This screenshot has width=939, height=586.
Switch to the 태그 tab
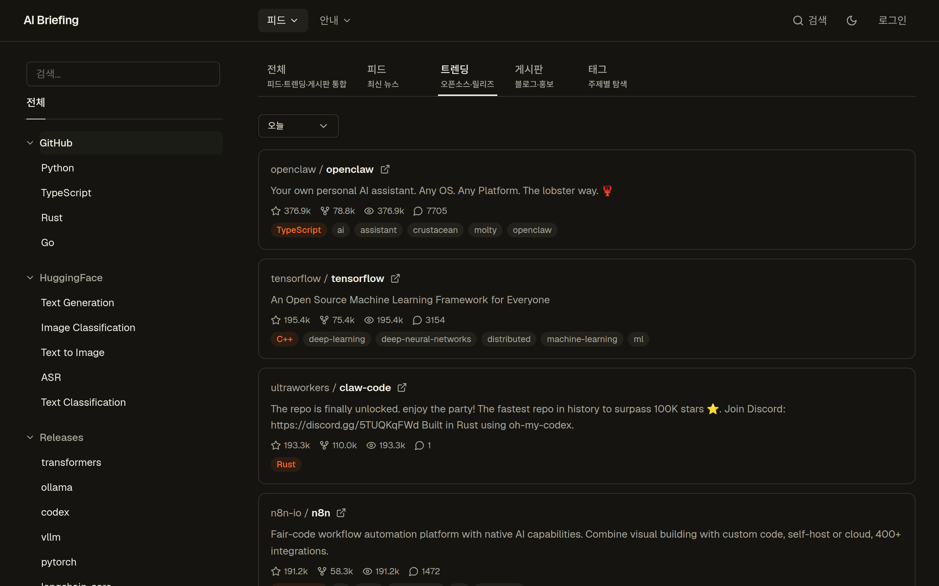pyautogui.click(x=607, y=76)
